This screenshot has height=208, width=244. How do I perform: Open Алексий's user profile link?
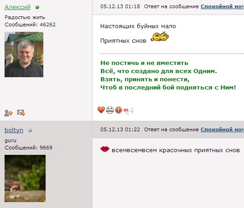pyautogui.click(x=18, y=7)
